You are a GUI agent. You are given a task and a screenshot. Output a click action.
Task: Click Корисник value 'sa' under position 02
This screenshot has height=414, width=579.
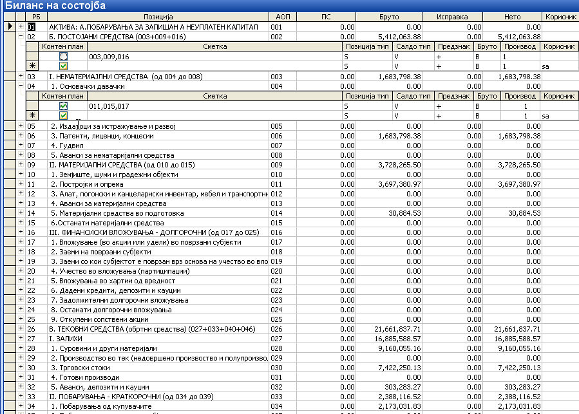point(558,66)
